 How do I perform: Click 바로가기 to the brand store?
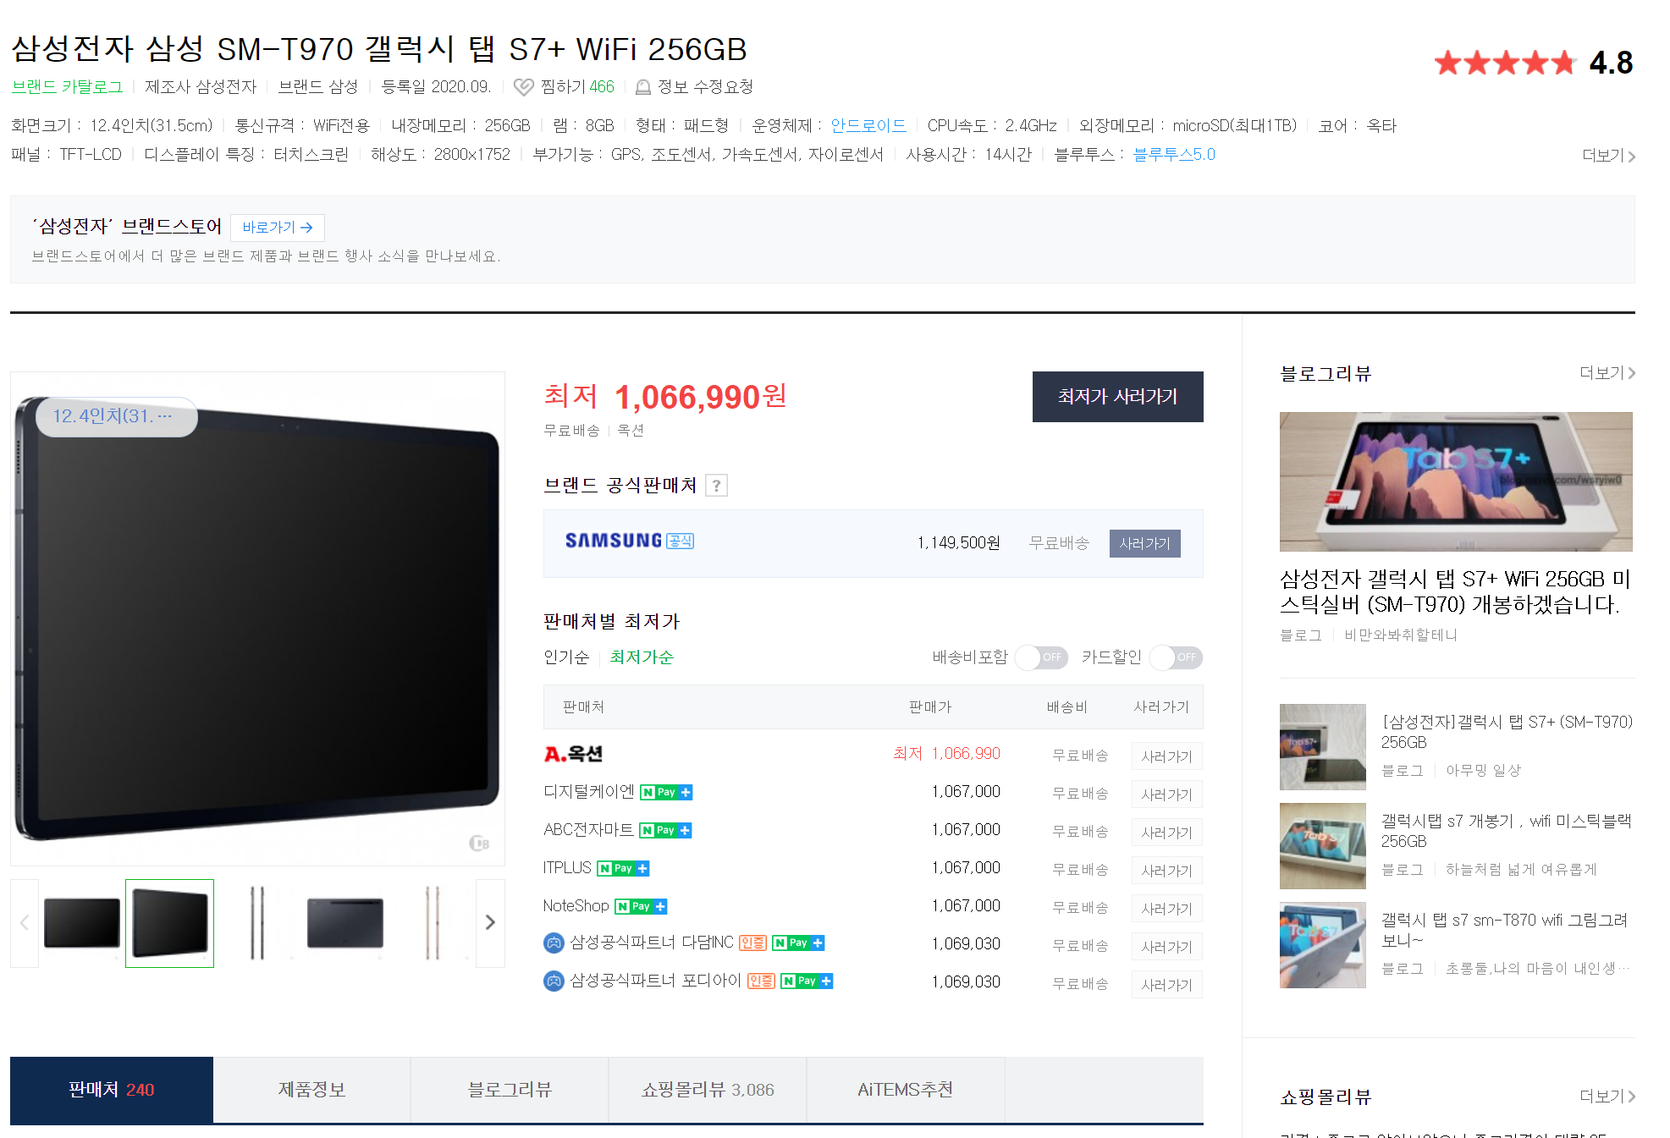(x=278, y=228)
